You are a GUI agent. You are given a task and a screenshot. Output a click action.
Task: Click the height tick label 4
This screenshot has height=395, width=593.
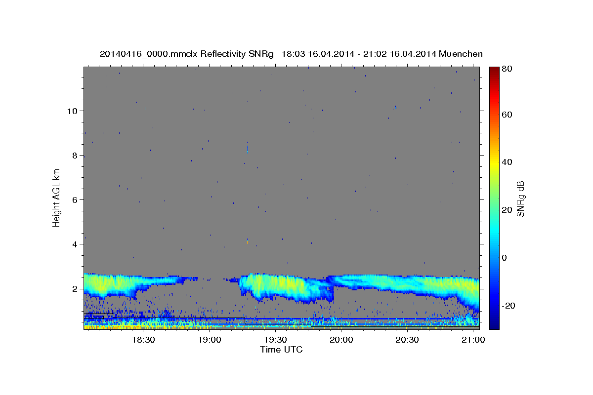(74, 244)
